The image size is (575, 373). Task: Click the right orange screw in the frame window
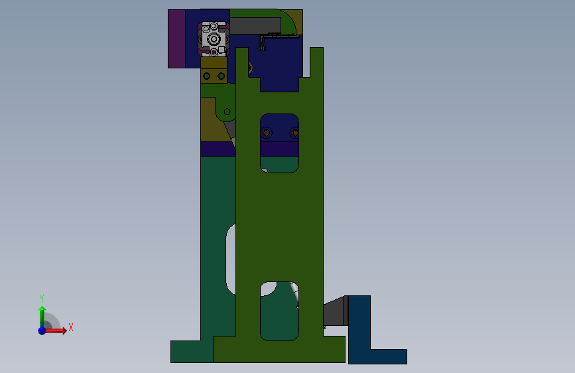(x=294, y=133)
